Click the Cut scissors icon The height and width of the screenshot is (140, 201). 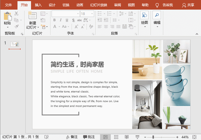click(x=16, y=14)
